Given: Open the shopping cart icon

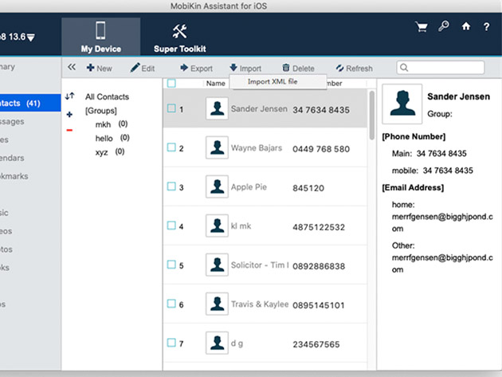Looking at the screenshot, I should tap(422, 27).
